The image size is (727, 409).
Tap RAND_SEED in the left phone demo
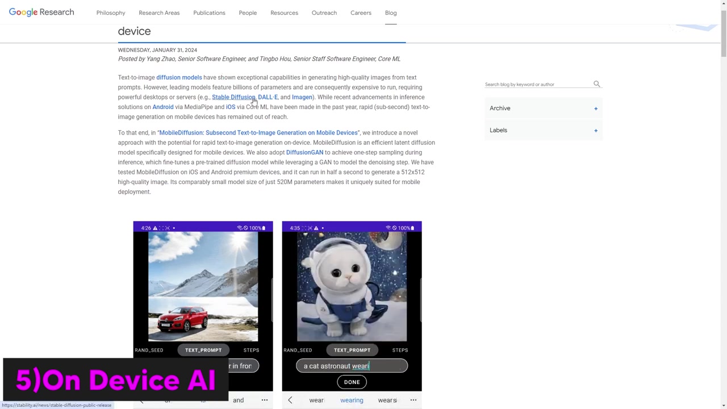149,350
